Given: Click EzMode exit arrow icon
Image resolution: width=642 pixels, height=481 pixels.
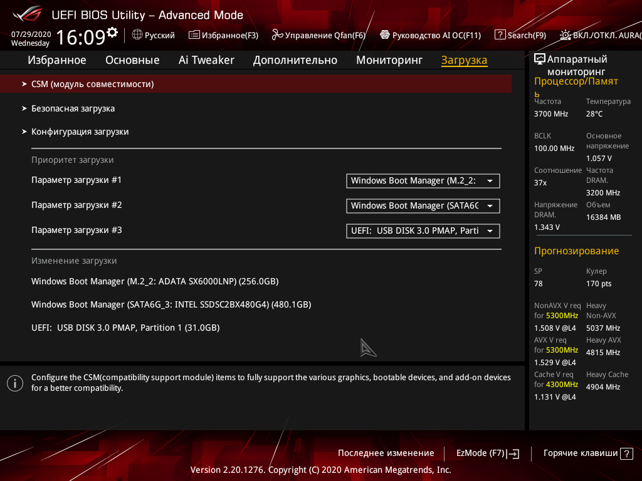Looking at the screenshot, I should [513, 453].
